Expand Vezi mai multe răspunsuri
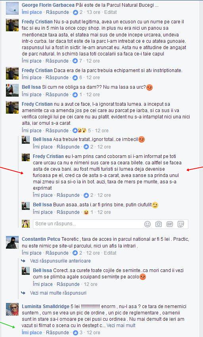This screenshot has width=203, height=337. [58, 293]
